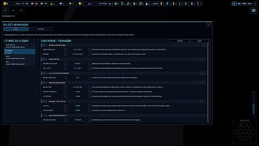This screenshot has width=259, height=146.
Task: Select previous Partner option
Action: click(66, 54)
